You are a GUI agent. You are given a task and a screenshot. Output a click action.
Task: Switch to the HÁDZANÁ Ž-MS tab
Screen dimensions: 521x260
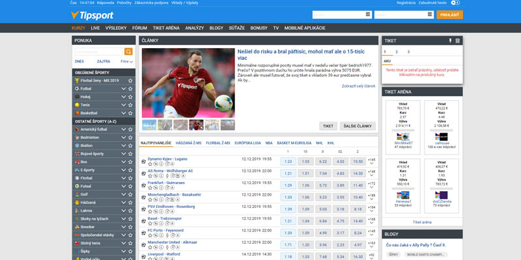pos(189,143)
